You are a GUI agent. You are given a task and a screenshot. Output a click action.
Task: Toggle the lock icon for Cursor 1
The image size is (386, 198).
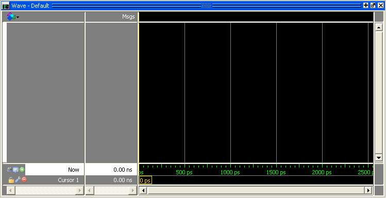(x=11, y=180)
